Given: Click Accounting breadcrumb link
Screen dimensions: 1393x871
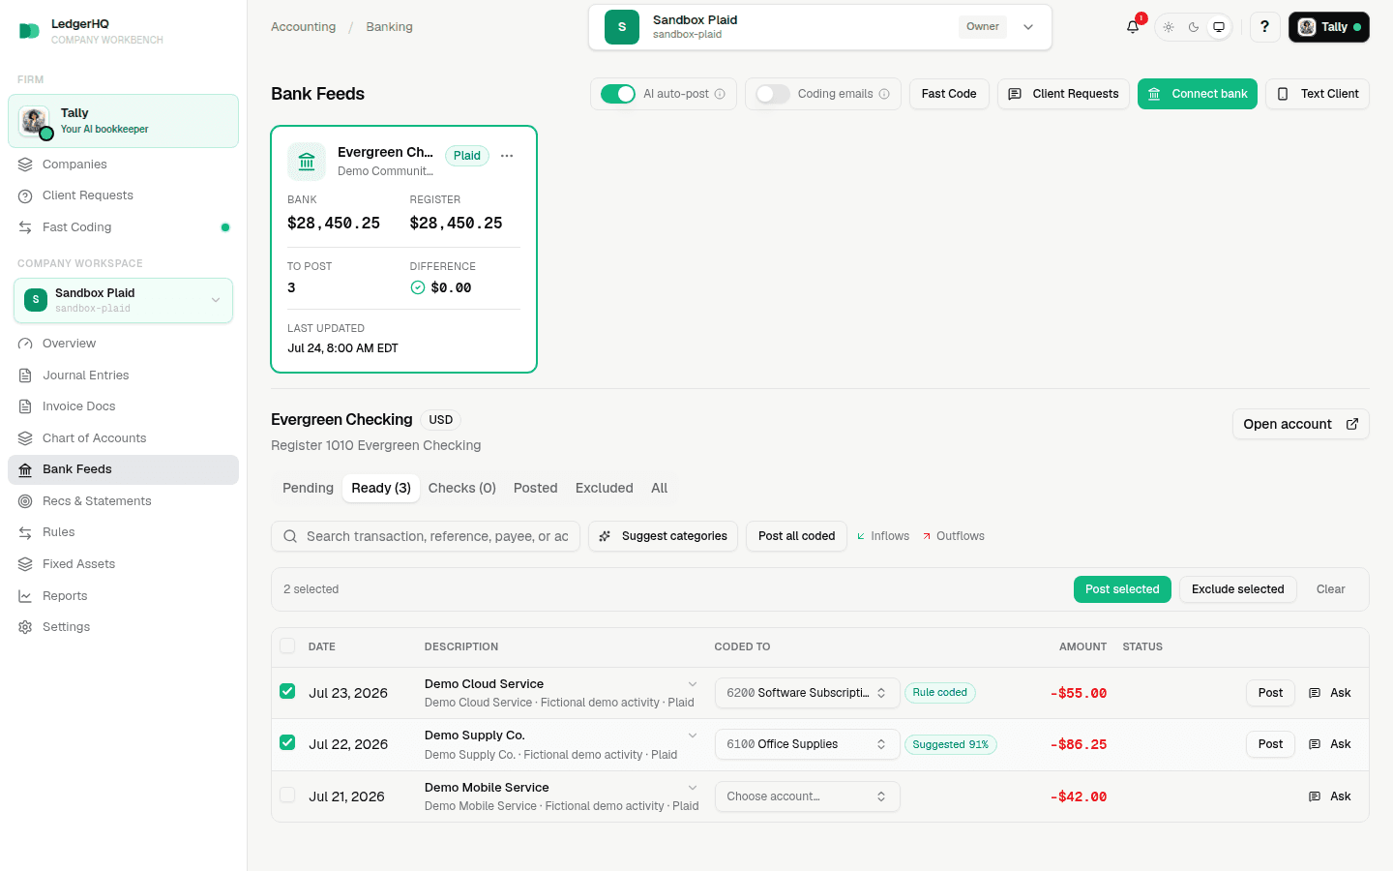Looking at the screenshot, I should [x=303, y=27].
